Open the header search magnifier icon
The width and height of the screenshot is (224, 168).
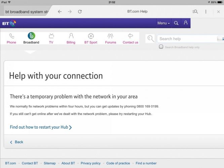click(176, 23)
